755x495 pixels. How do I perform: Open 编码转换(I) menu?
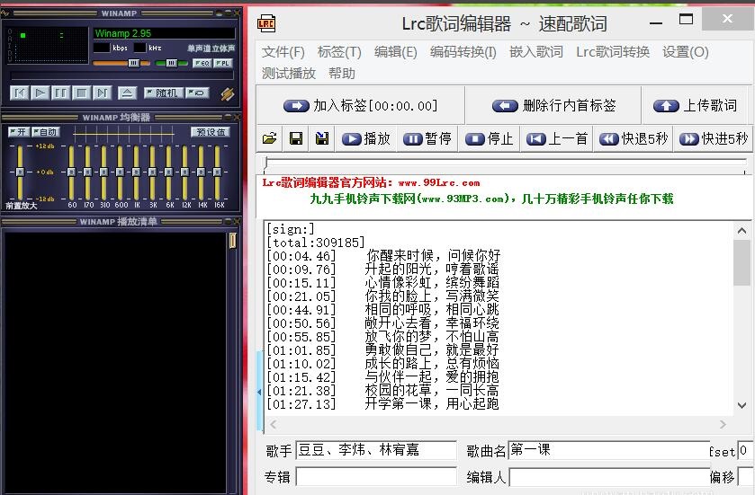(x=463, y=52)
